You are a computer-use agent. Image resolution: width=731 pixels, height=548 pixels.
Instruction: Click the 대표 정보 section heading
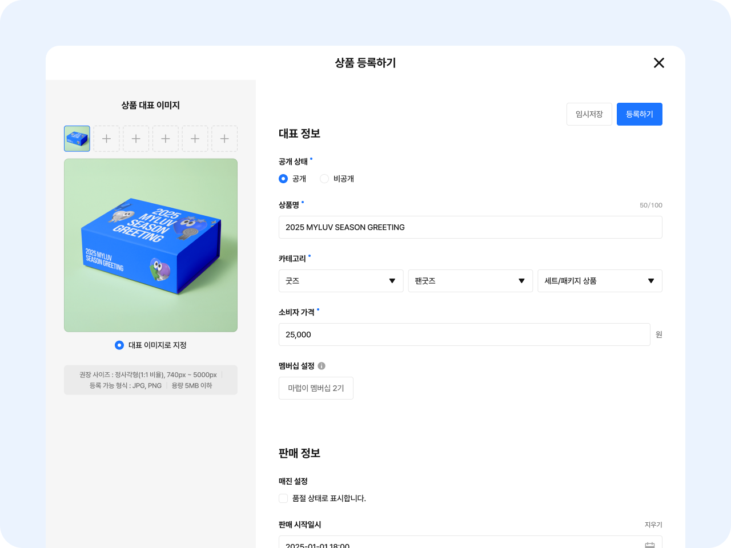299,134
